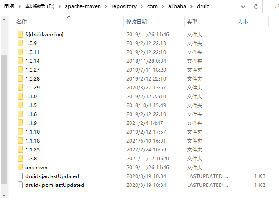This screenshot has height=200, width=279.
Task: Click the navigation pane scroll down arrow
Action: pos(4,195)
